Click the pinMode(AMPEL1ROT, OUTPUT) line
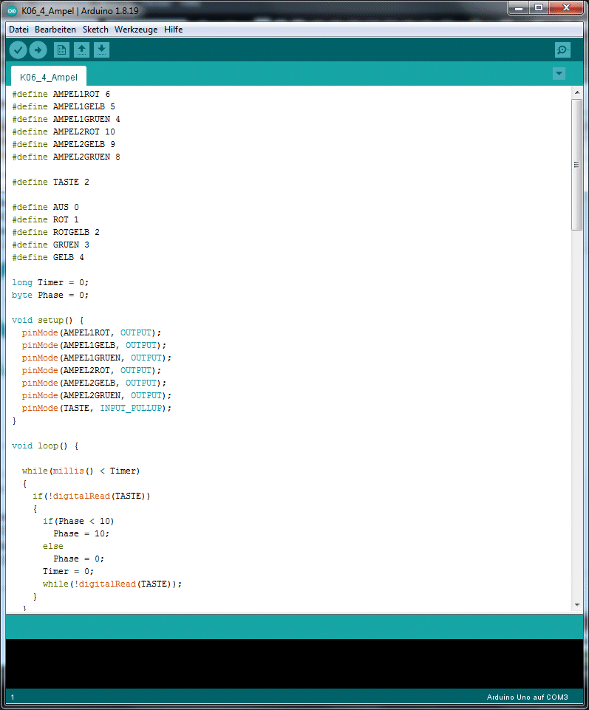Viewport: 589px width, 710px height. pyautogui.click(x=92, y=332)
